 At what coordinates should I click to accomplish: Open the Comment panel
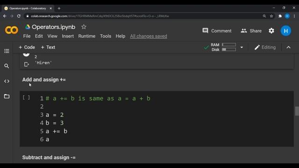(217, 31)
